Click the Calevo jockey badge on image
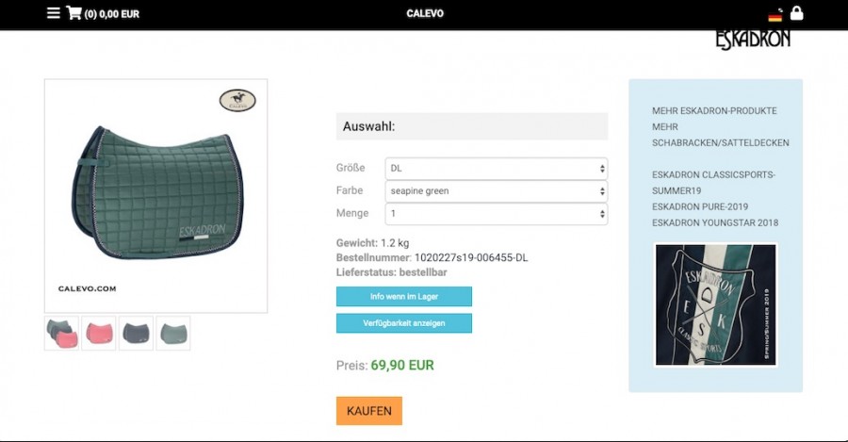The image size is (848, 442). (x=238, y=100)
